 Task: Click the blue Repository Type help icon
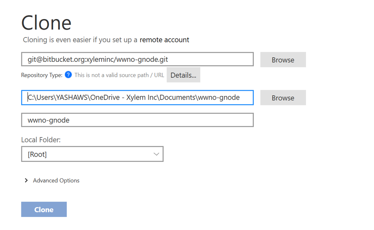(68, 75)
